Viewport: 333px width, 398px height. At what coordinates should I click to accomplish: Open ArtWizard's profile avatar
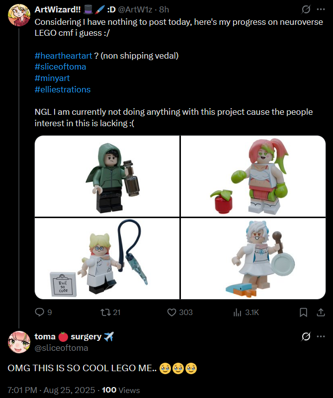19,15
